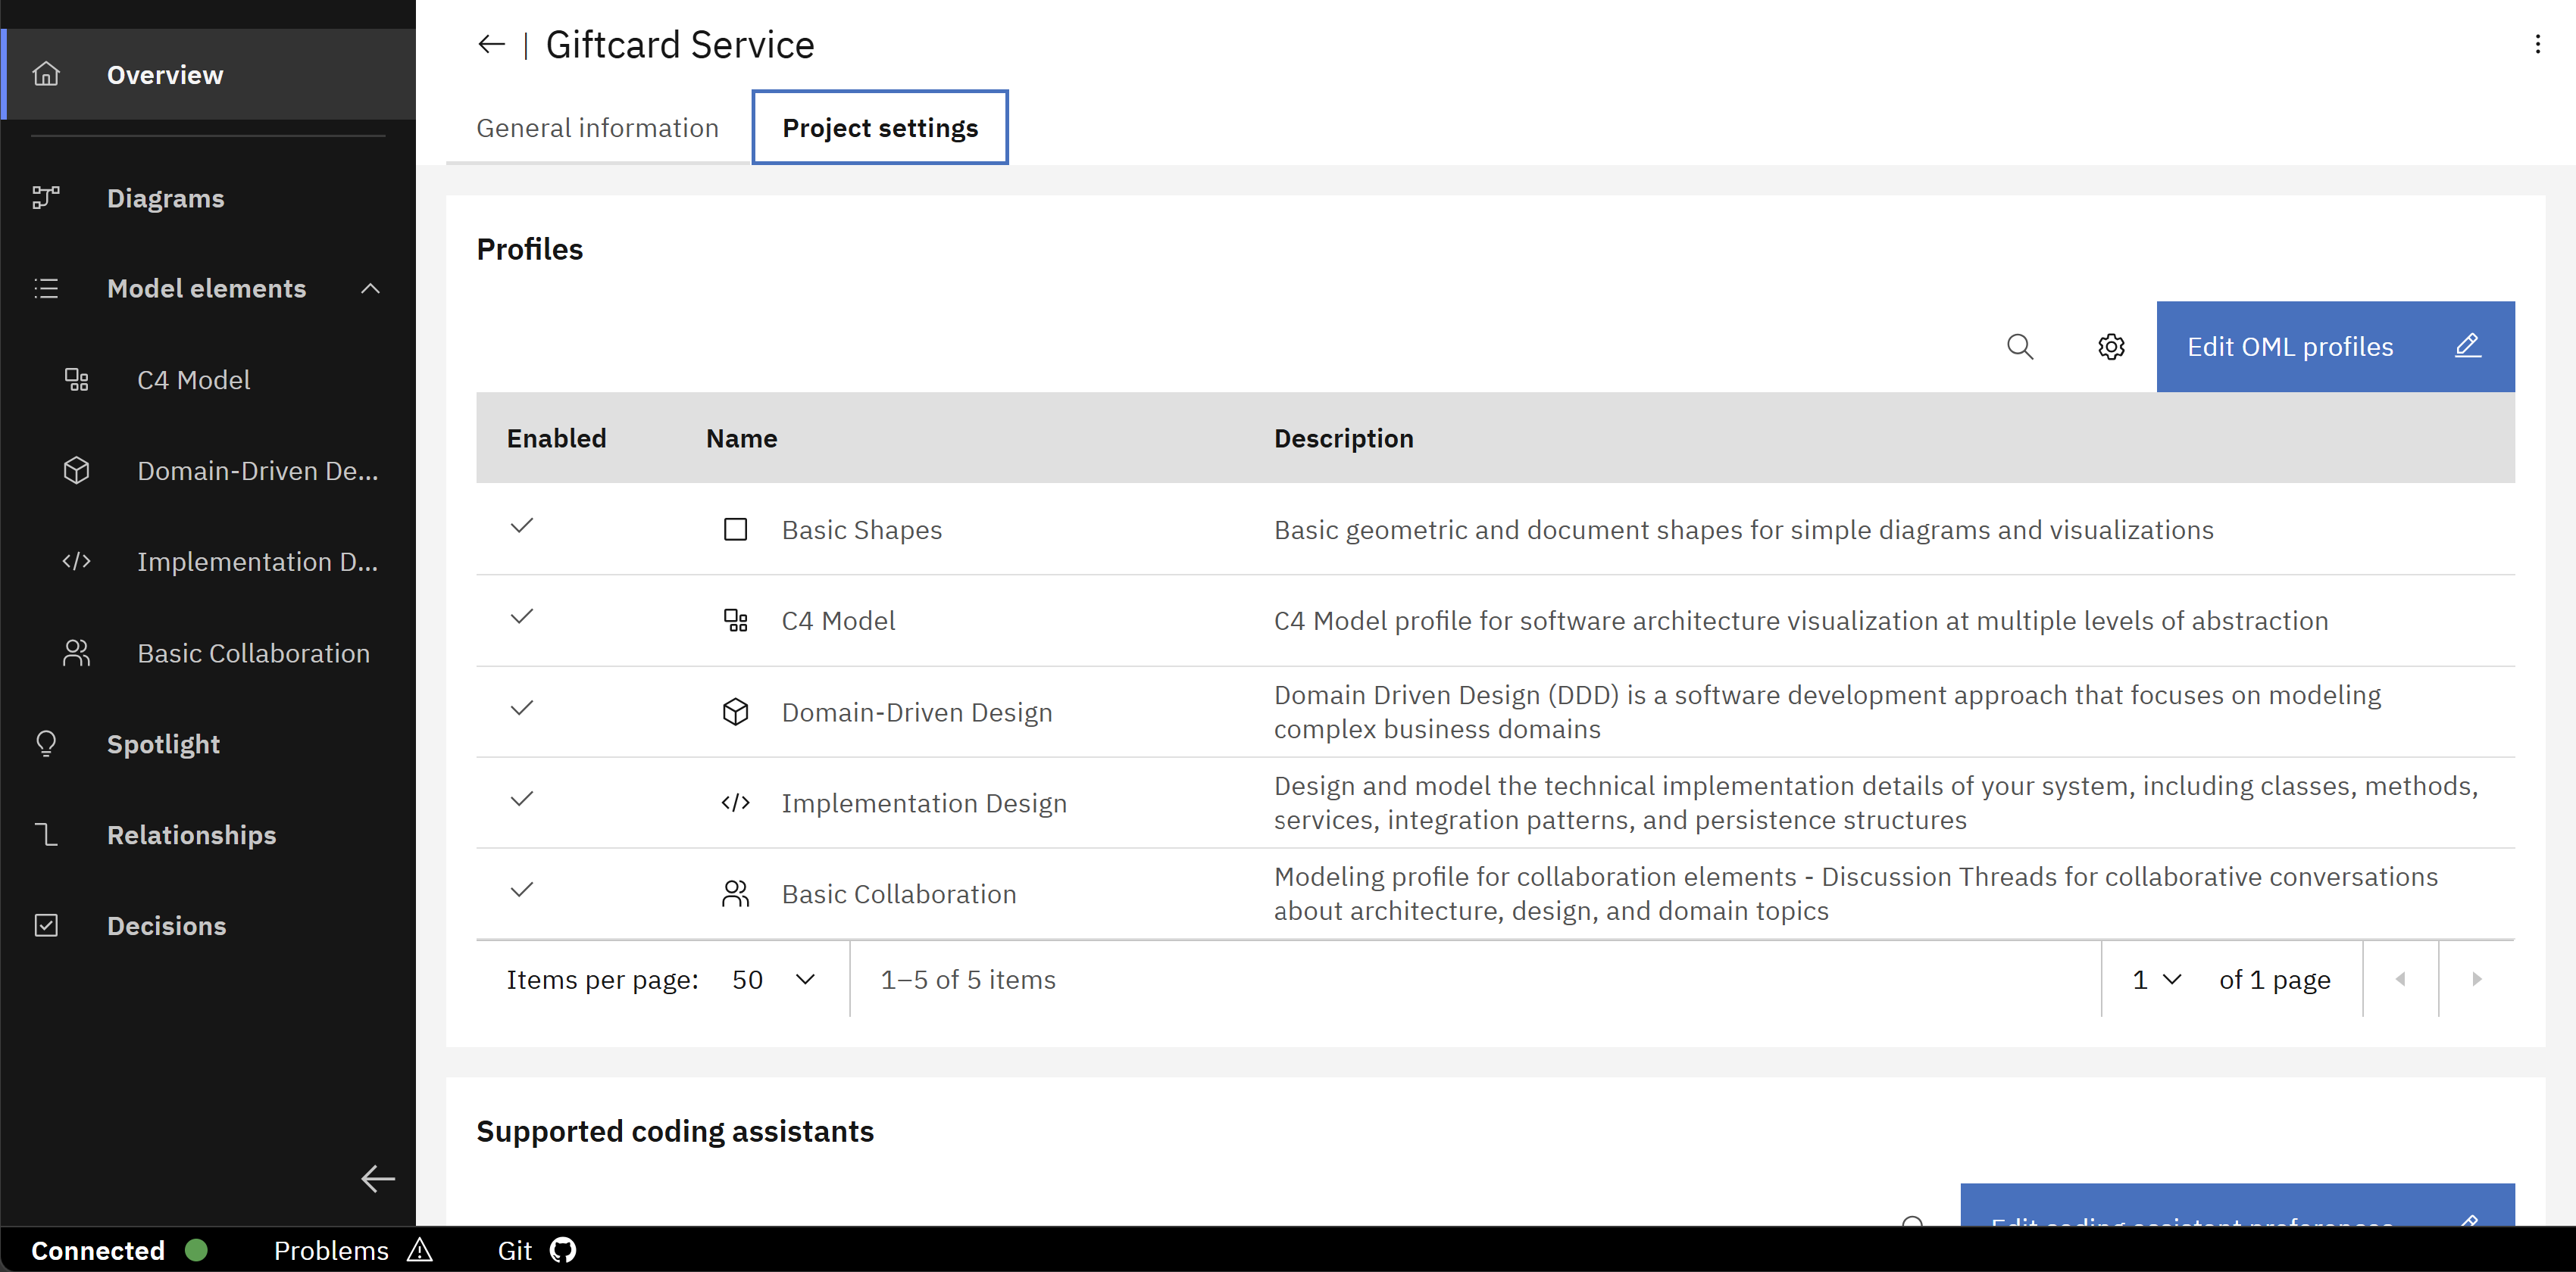Click the search icon in Profiles table
Viewport: 2576px width, 1272px height.
(x=2020, y=347)
